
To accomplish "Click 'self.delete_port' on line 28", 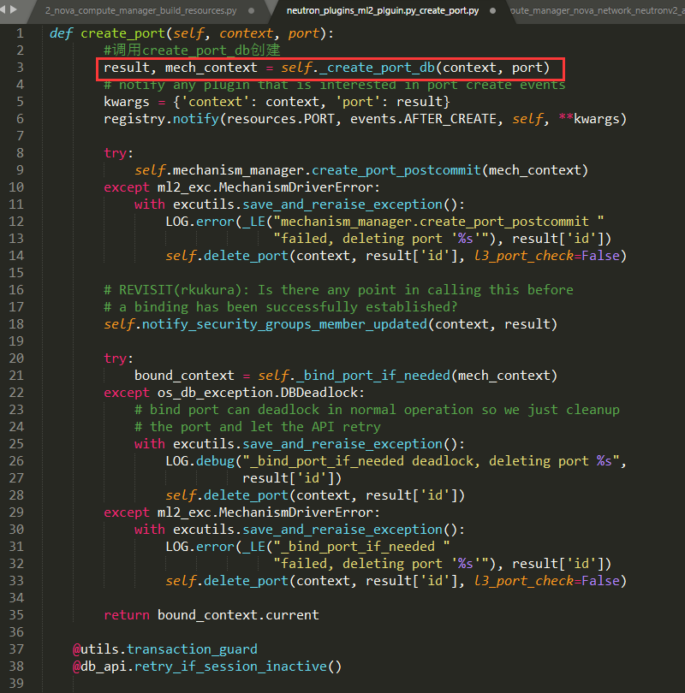I will [226, 495].
